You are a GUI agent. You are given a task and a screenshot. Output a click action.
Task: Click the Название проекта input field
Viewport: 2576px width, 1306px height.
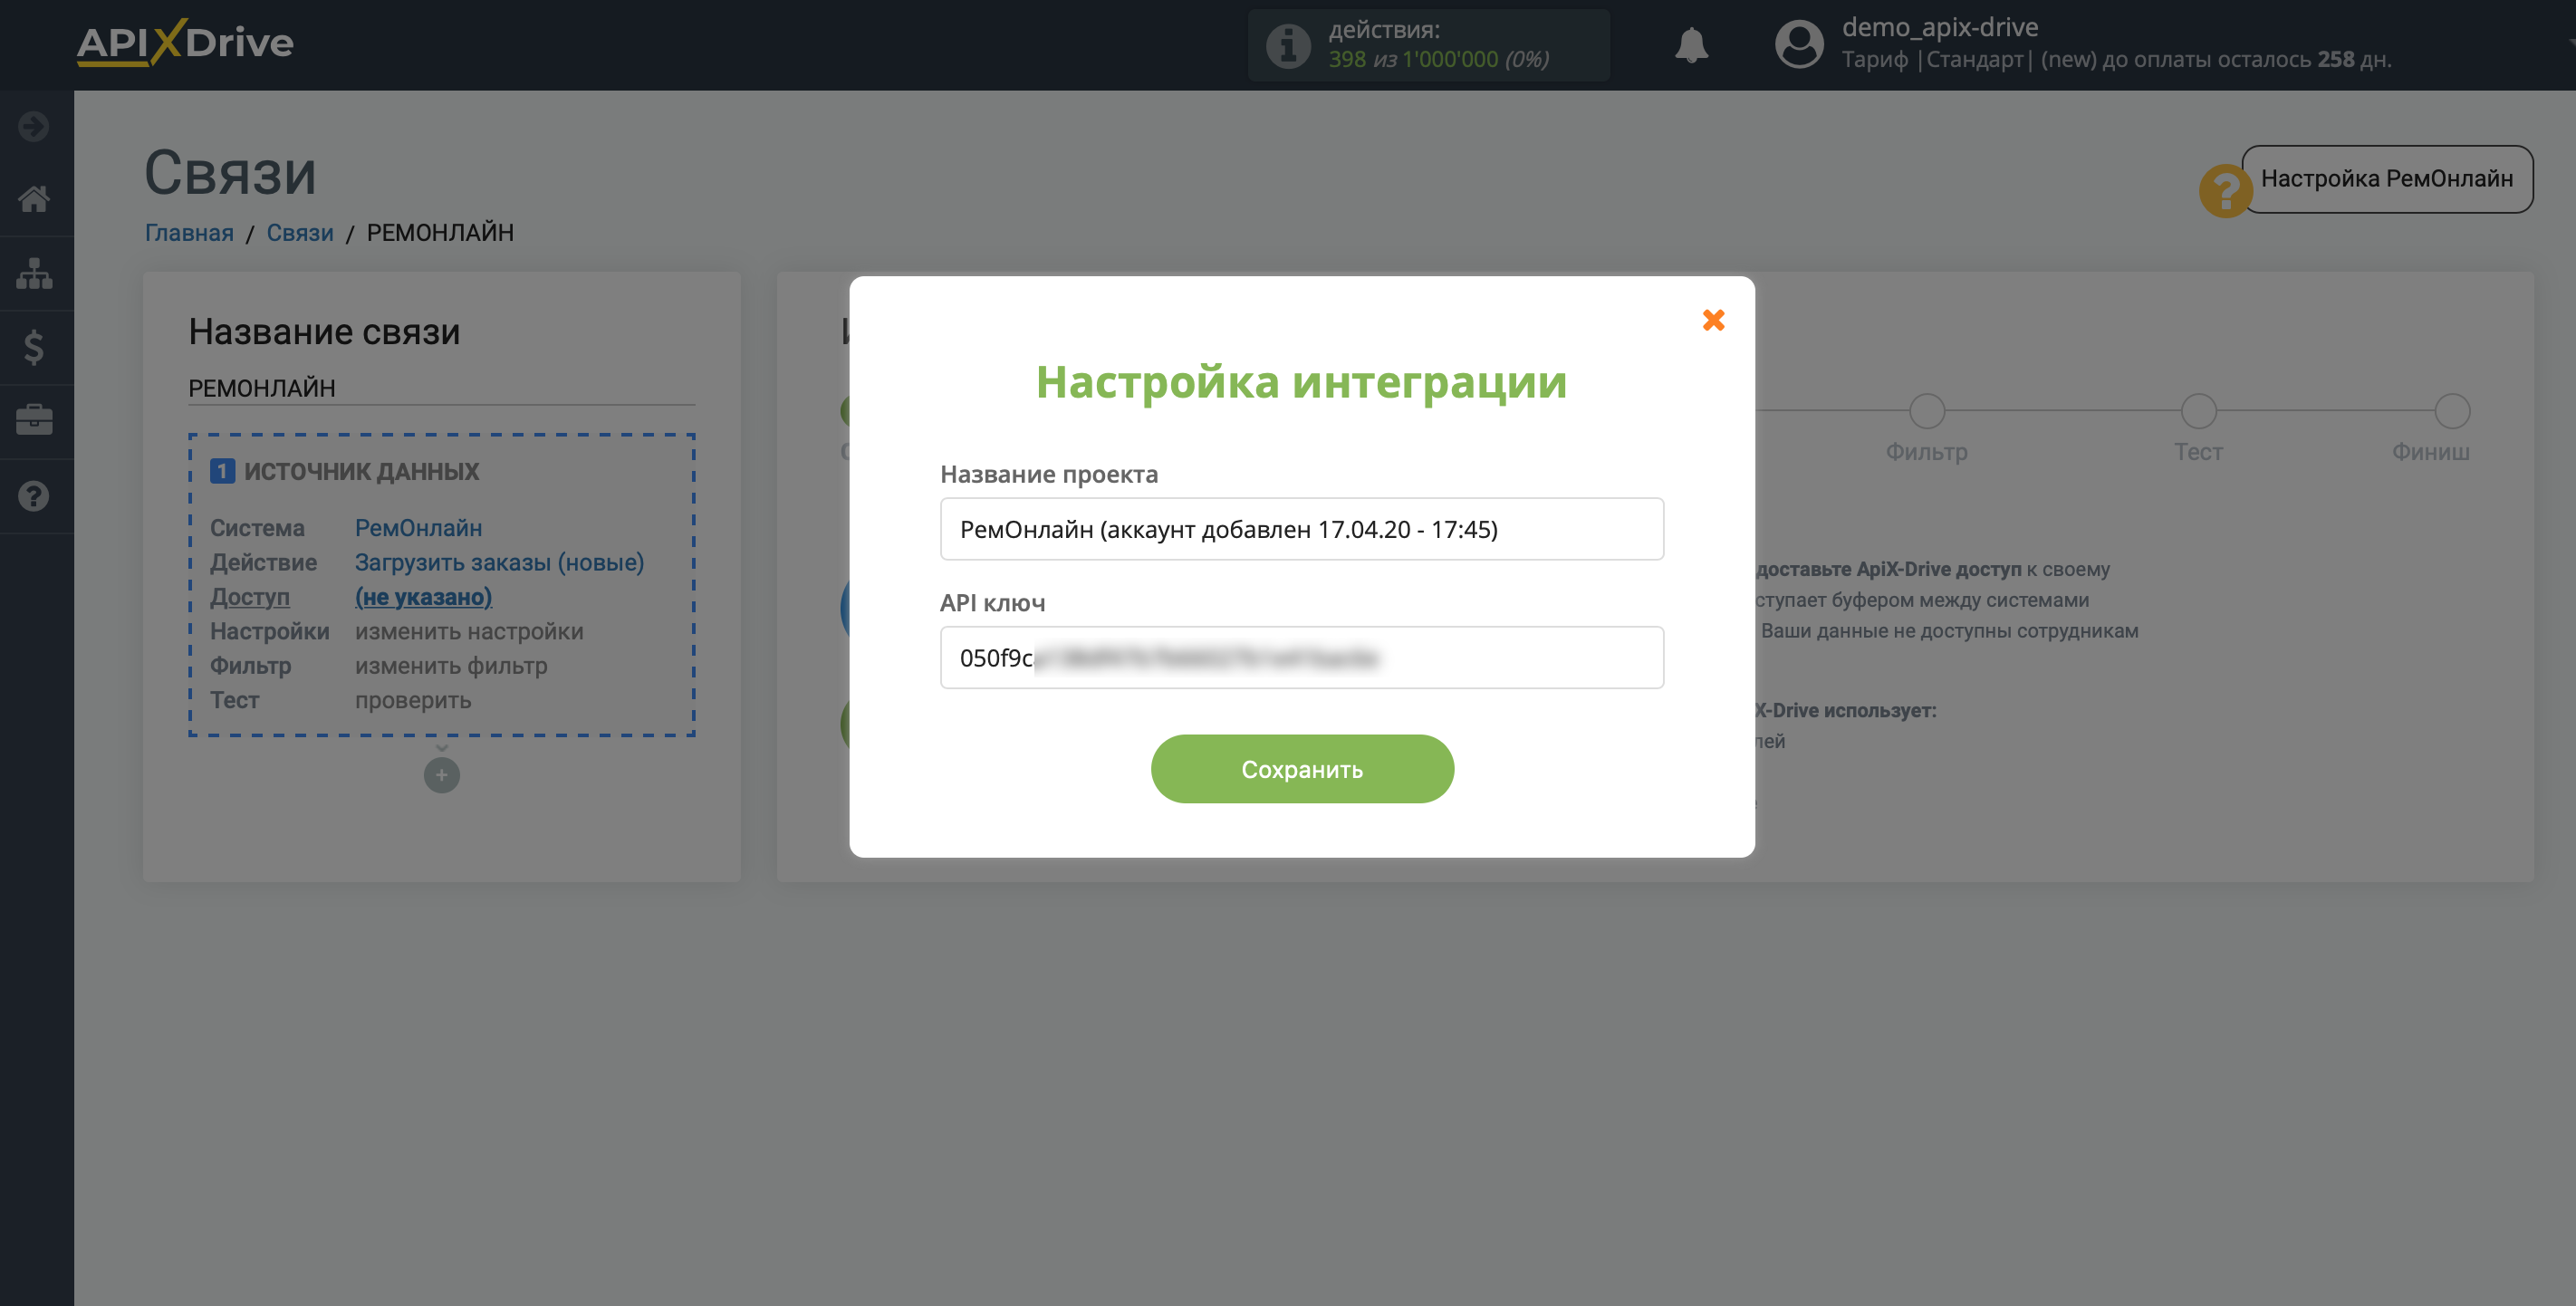pyautogui.click(x=1301, y=529)
